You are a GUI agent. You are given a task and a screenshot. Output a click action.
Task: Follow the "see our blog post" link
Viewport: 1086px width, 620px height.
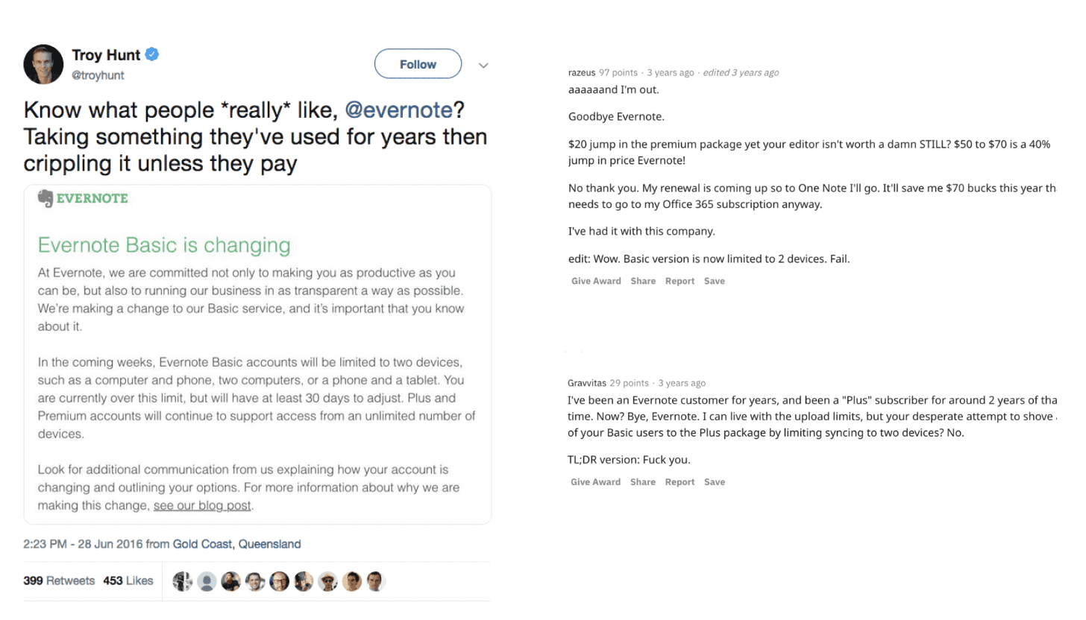click(x=201, y=505)
